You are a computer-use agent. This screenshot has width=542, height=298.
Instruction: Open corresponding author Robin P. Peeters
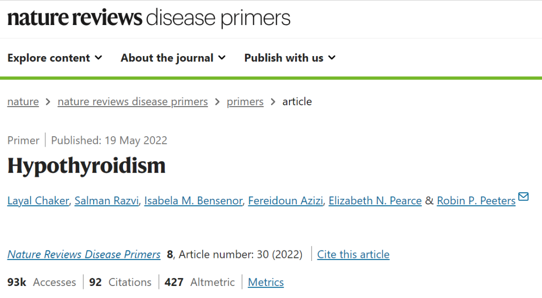[476, 201]
